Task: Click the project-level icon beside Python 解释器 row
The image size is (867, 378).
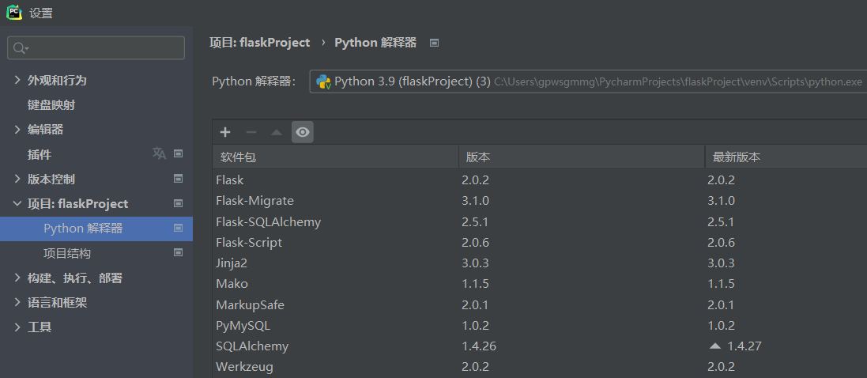Action: coord(178,228)
